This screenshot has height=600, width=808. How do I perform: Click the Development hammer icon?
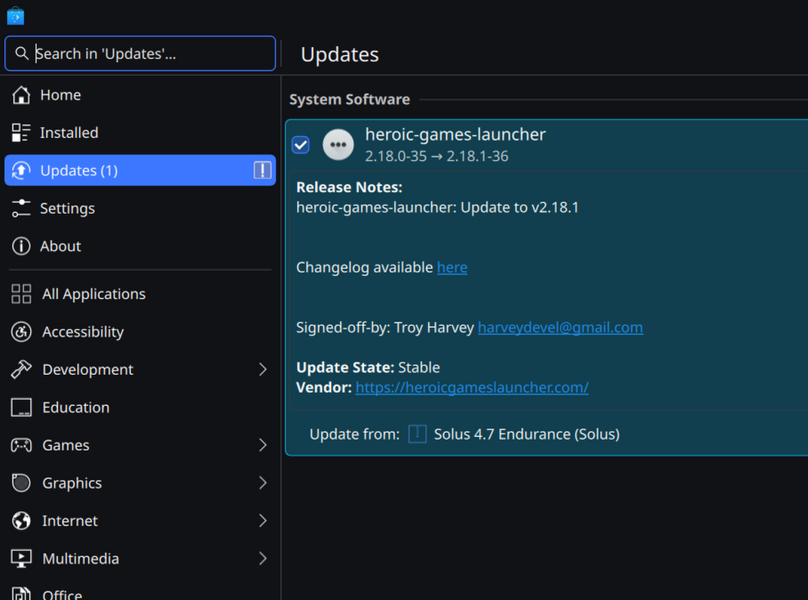tap(21, 369)
